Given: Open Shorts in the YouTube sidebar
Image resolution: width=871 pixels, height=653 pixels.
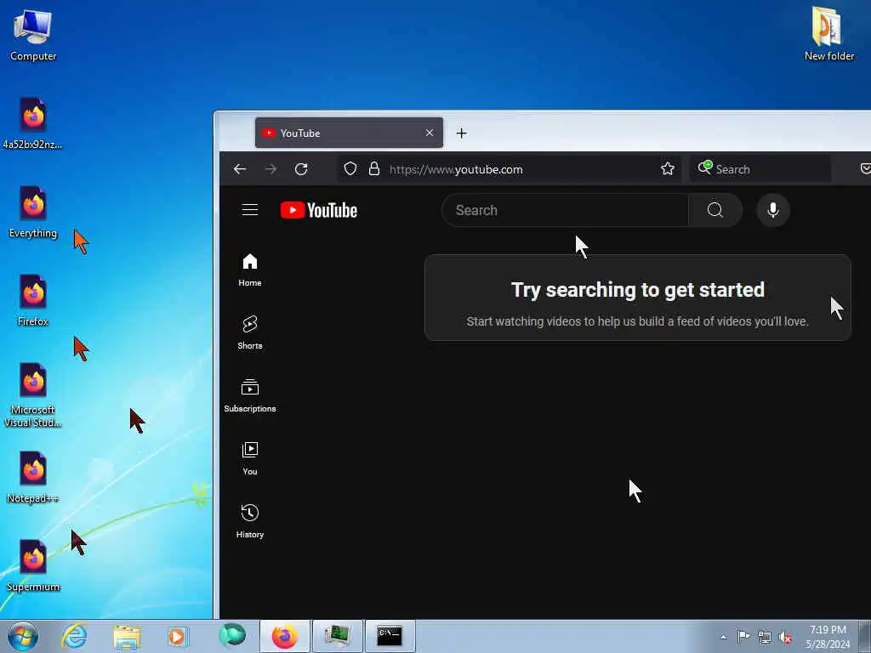Looking at the screenshot, I should click(x=250, y=332).
